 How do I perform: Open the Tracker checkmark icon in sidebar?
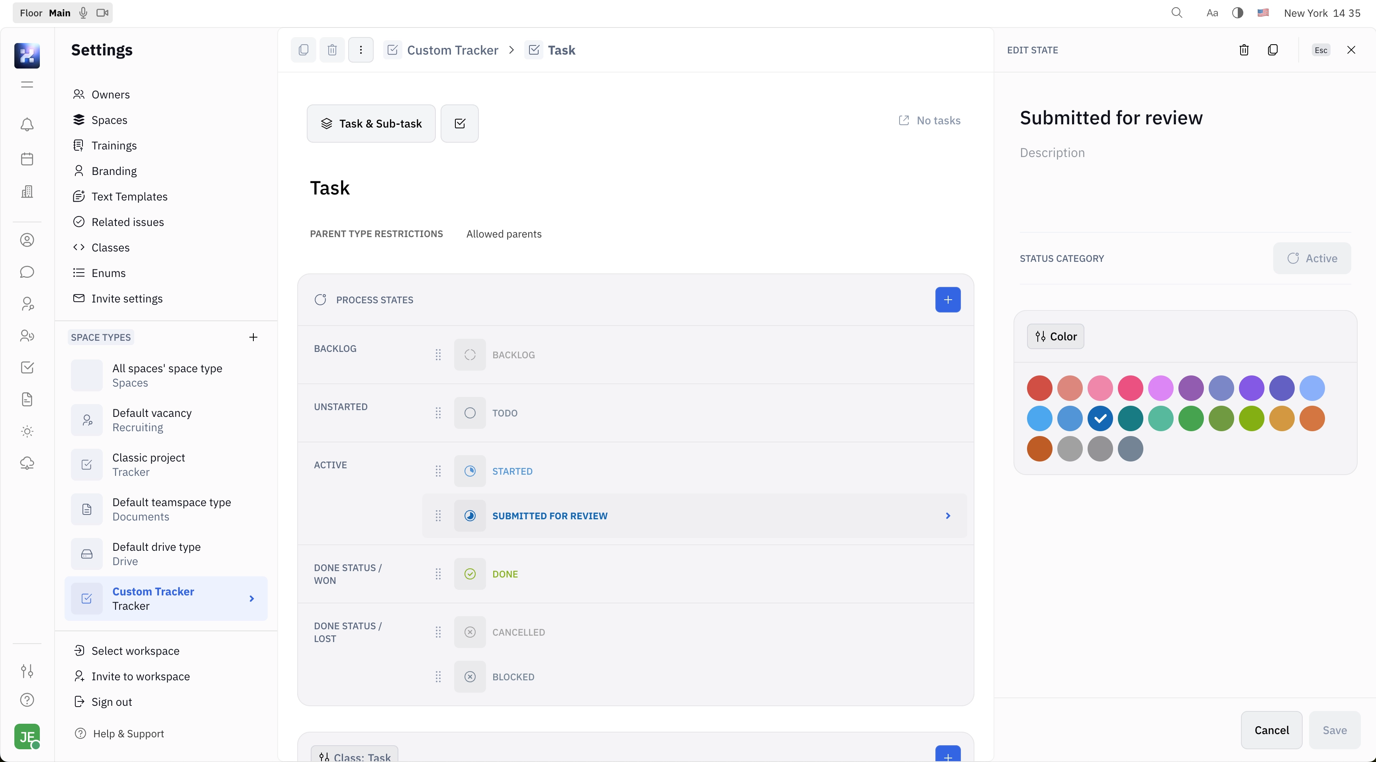coord(27,367)
